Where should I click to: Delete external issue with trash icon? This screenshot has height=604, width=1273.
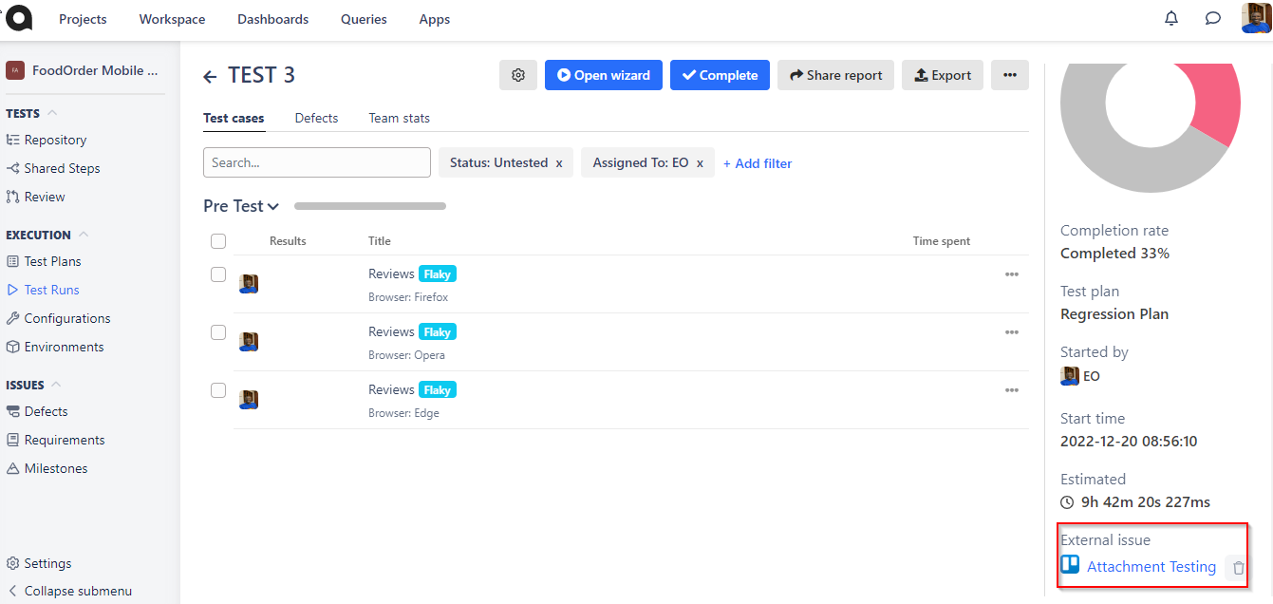point(1238,568)
